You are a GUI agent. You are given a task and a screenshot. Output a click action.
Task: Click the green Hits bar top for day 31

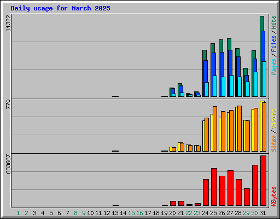(x=262, y=23)
